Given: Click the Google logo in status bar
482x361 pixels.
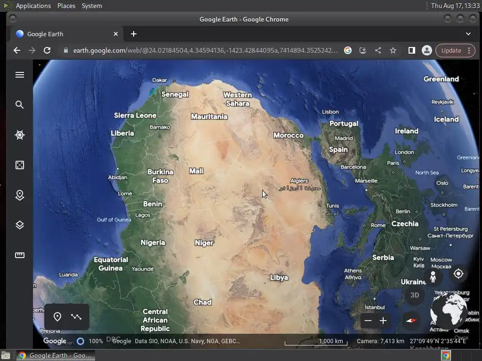Looking at the screenshot, I should tap(55, 341).
